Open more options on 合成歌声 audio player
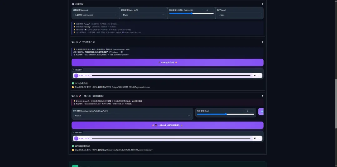The height and width of the screenshot is (167, 337). 259,76
